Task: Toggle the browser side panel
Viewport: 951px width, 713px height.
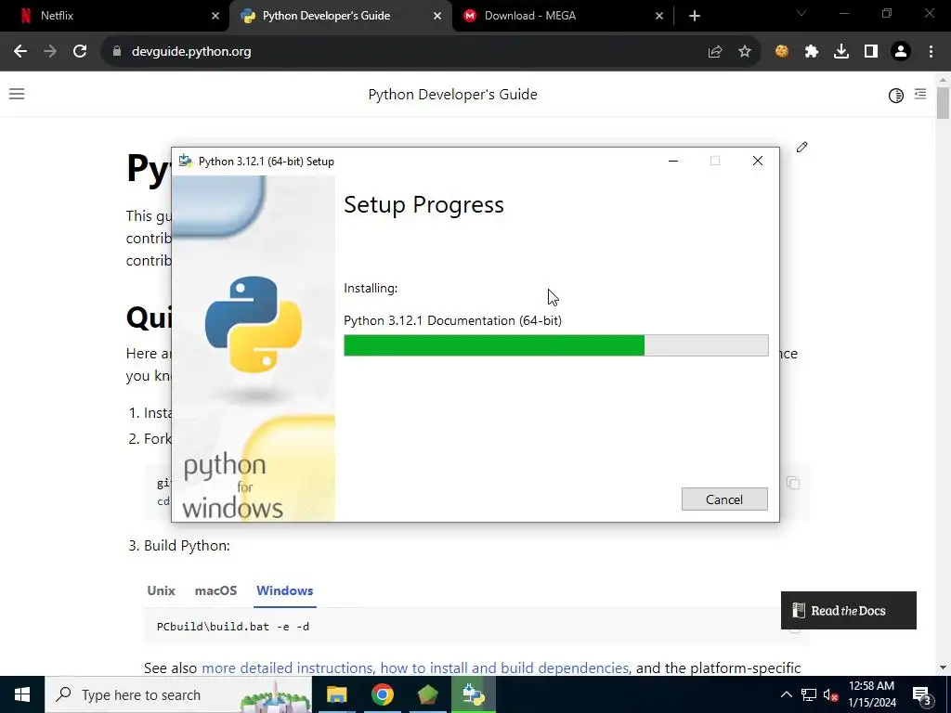Action: pyautogui.click(x=871, y=52)
